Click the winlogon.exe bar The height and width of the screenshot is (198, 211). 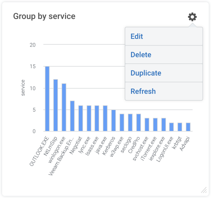coord(64,108)
